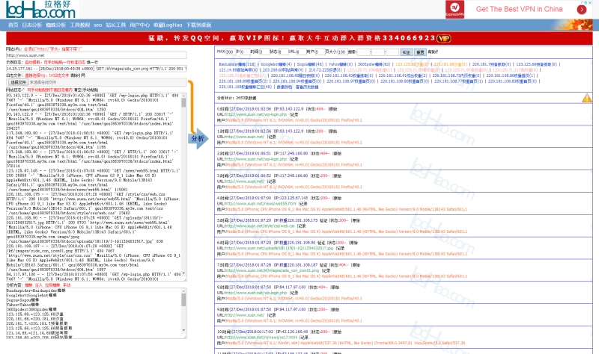Click the 选择文件 file chooser button
Viewport: 599px width, 354px height.
click(x=18, y=82)
